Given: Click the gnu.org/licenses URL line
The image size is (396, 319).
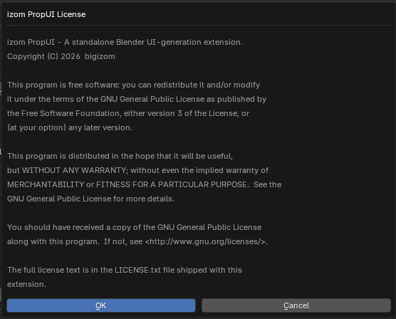Looking at the screenshot, I should point(137,241).
